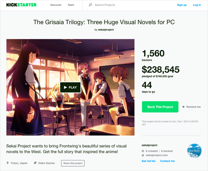This screenshot has width=208, height=171.
Task: Click the star icon beside Remind me
Action: click(x=183, y=107)
